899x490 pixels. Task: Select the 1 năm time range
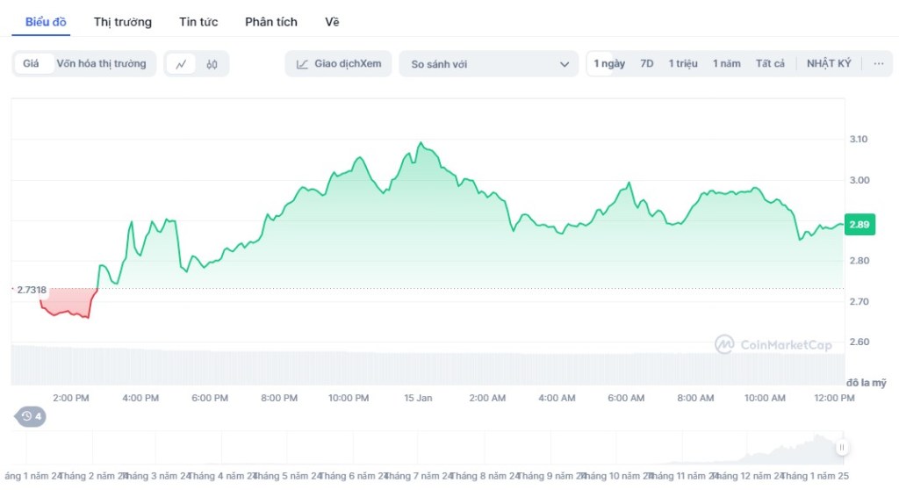726,64
